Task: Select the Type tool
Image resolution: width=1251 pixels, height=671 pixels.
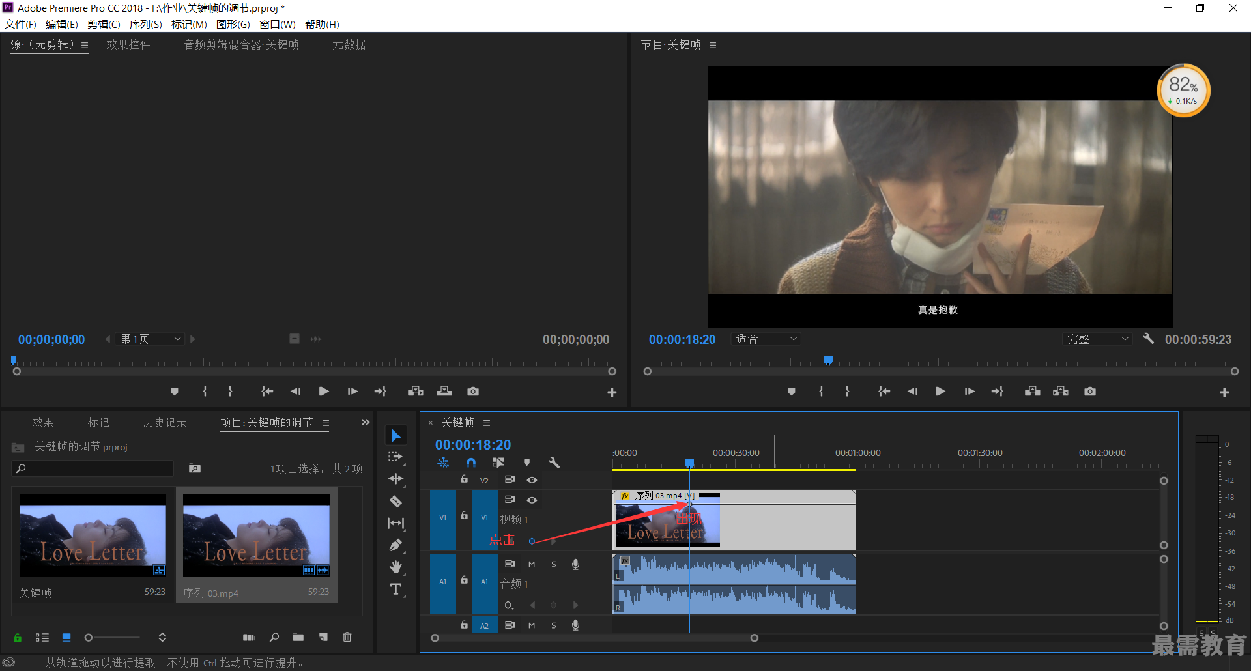Action: coord(396,590)
